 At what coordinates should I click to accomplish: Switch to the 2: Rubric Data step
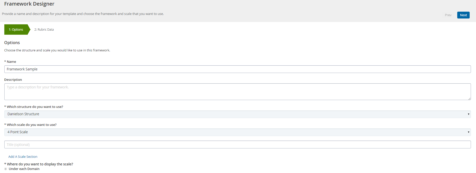(x=44, y=30)
